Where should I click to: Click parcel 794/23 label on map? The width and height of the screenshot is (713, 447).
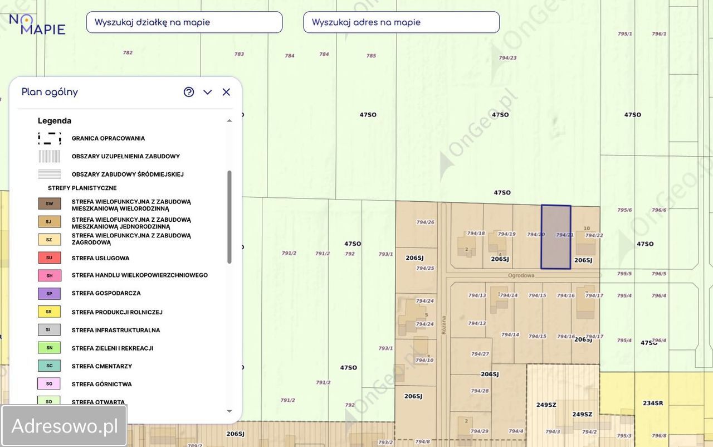point(507,58)
